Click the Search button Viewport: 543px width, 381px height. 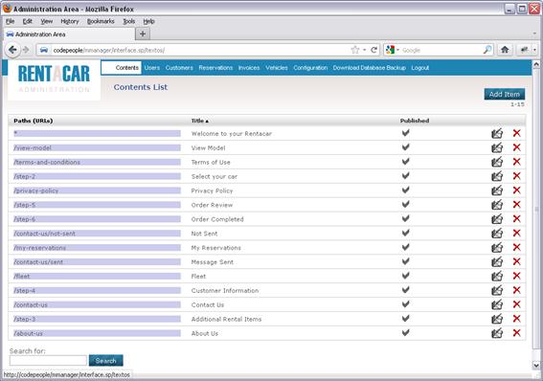click(x=105, y=361)
